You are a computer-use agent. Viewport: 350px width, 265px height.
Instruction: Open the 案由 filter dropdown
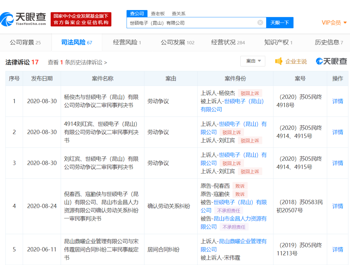tap(253, 61)
